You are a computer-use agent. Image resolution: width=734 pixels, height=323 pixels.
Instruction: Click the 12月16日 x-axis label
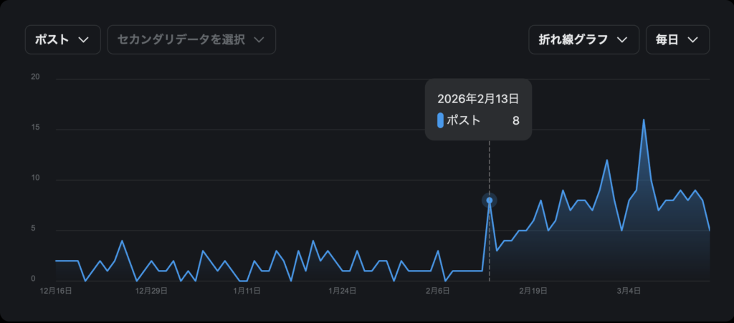tap(56, 291)
